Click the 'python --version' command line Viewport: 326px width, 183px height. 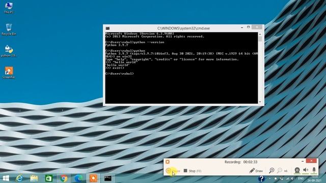point(134,42)
